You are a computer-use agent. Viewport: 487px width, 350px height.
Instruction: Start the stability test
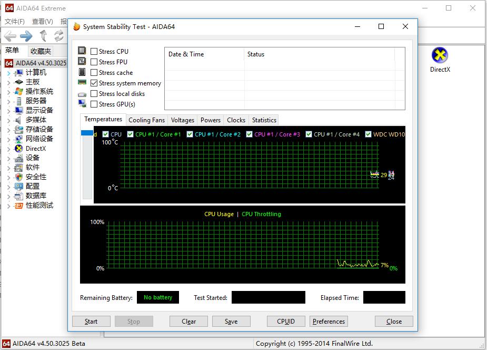click(x=91, y=322)
